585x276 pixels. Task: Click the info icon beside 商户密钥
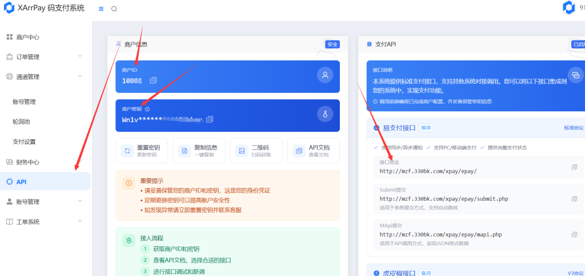(147, 109)
